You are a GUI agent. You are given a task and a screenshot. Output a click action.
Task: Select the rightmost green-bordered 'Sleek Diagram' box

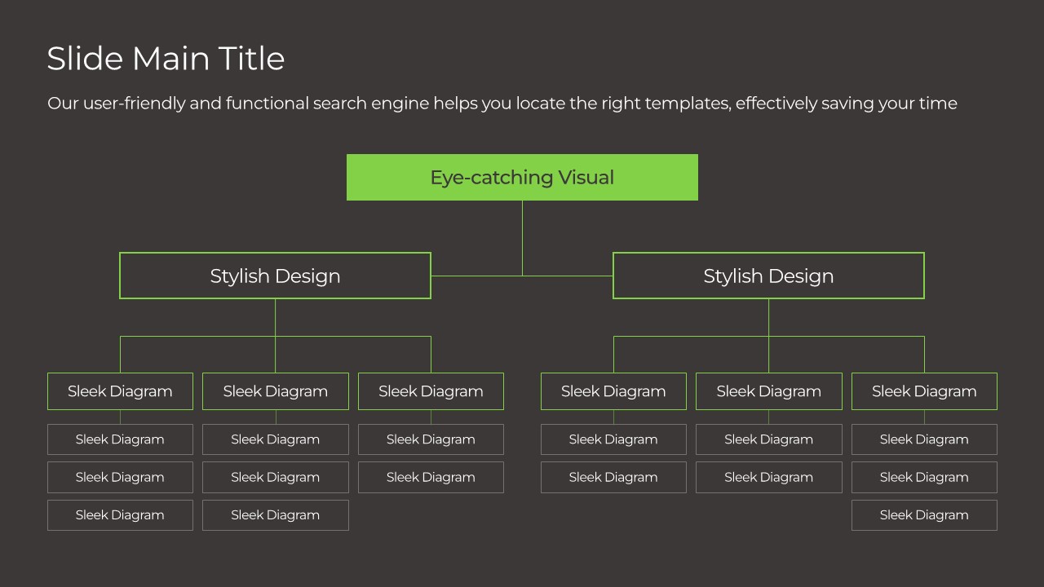924,391
